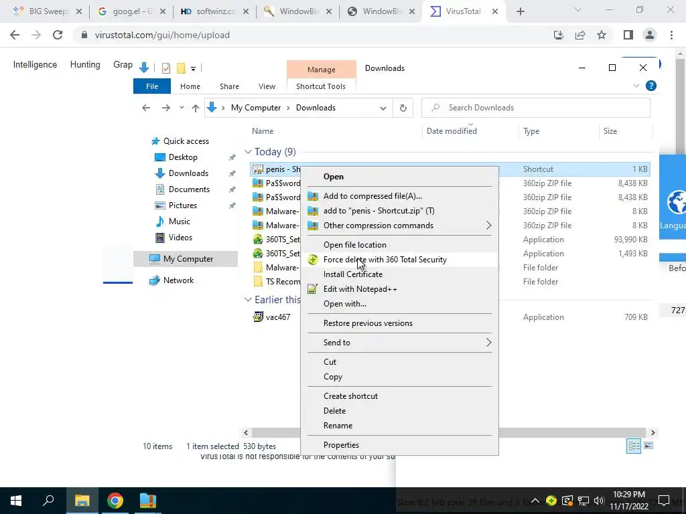Switch to the Home ribbon tab
This screenshot has width=686, height=514.
pos(190,86)
